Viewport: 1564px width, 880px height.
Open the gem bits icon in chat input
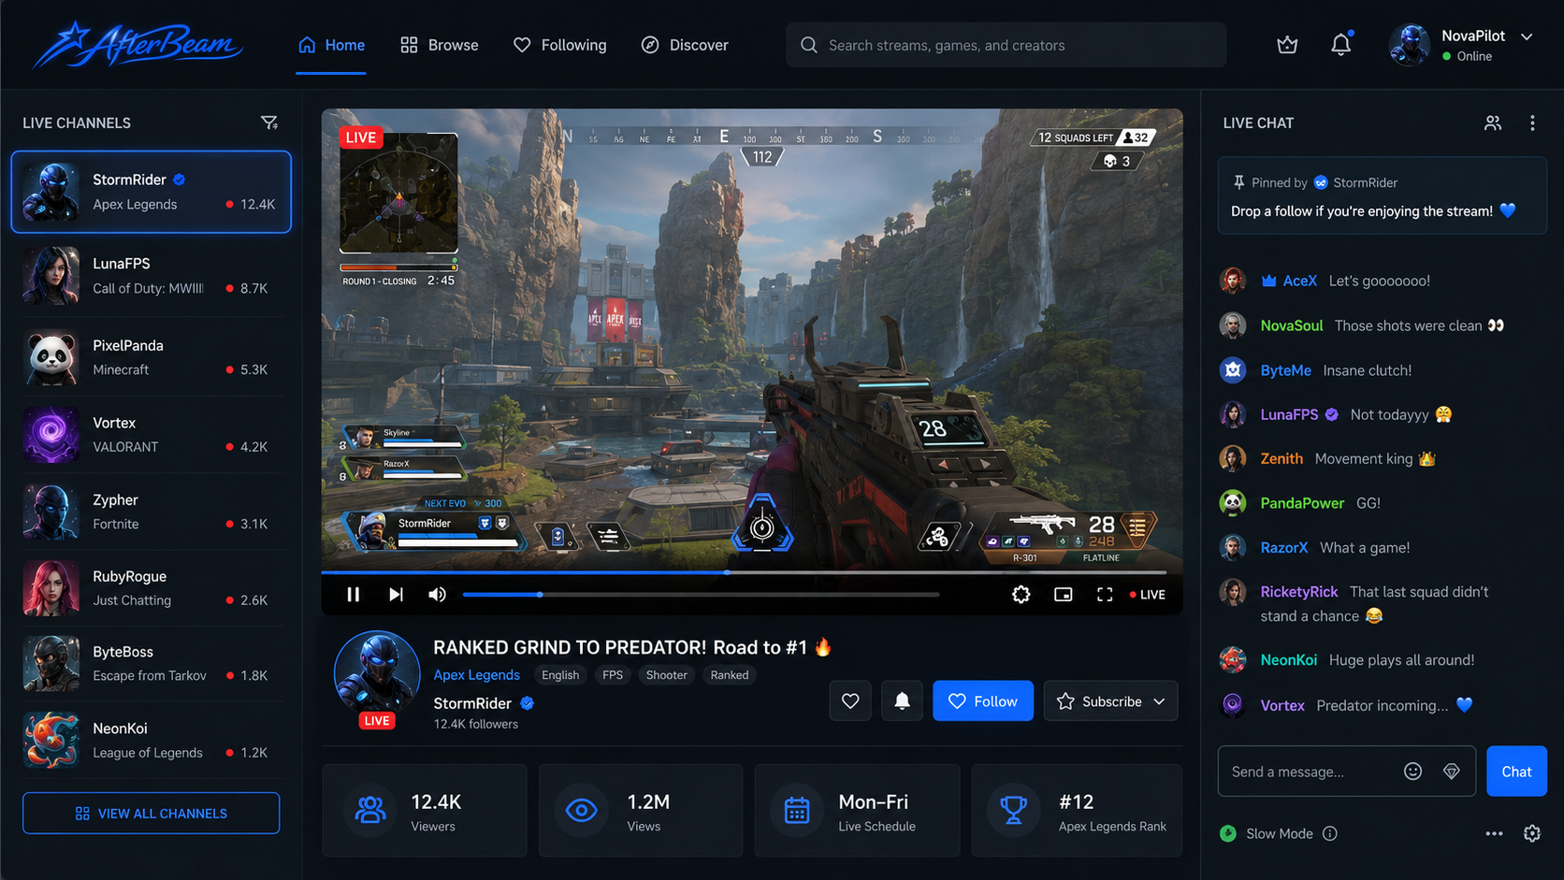point(1452,771)
